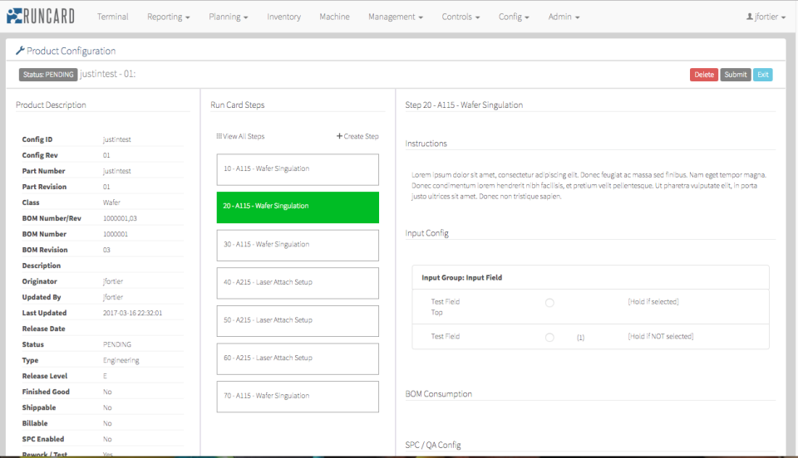This screenshot has height=458, width=798.
Task: Select the Test Field radio button marked (1)
Action: click(x=549, y=337)
